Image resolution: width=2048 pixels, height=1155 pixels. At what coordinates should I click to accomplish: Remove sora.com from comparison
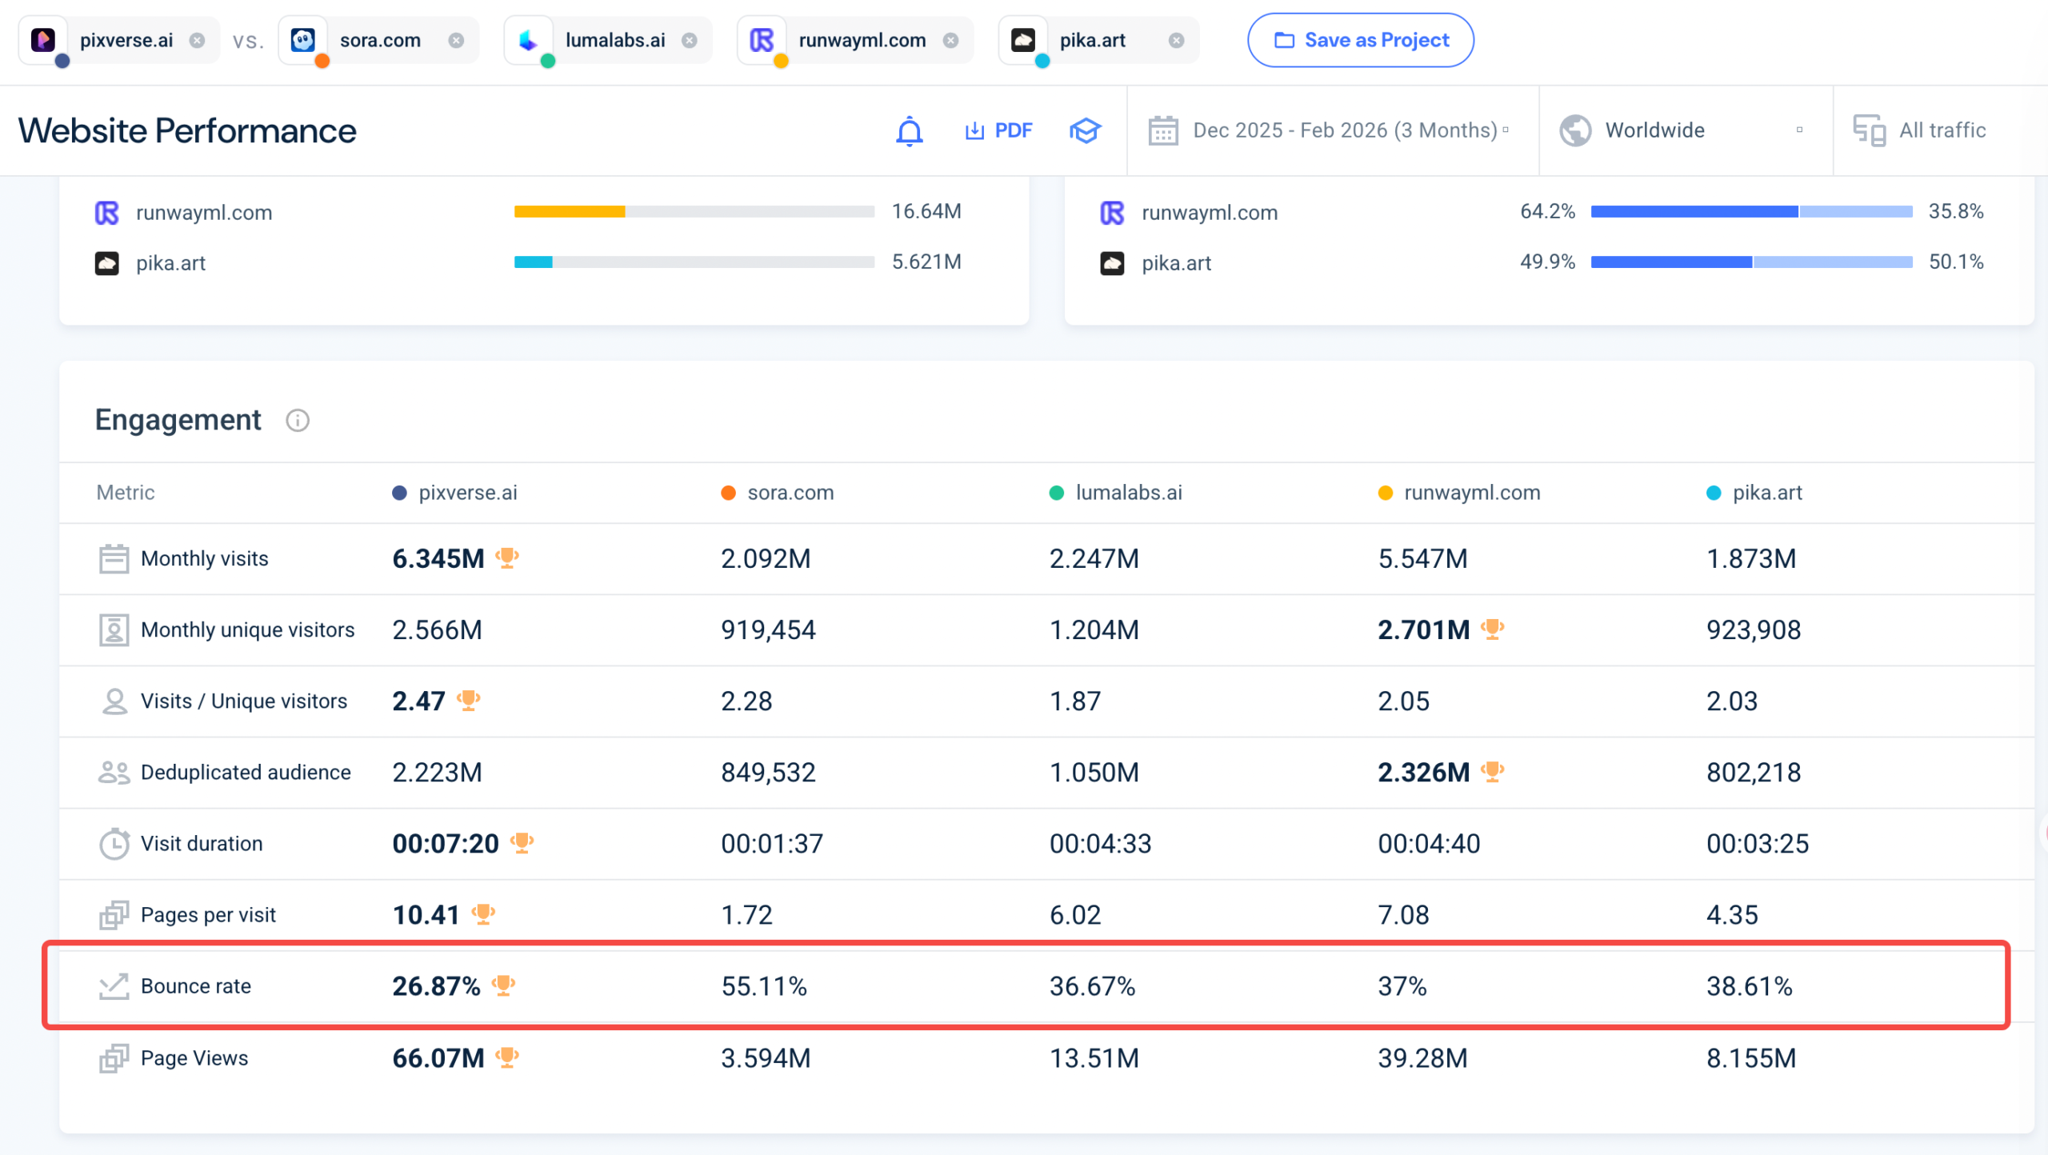tap(456, 40)
